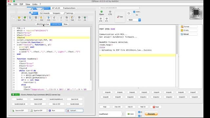Click the Copy toolbar icon
The height and width of the screenshot is (118, 210).
67,18
